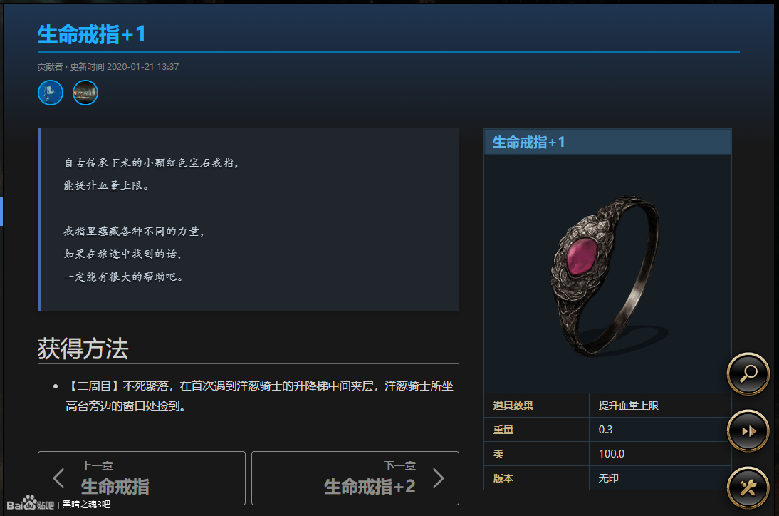Image resolution: width=779 pixels, height=516 pixels.
Task: Click the fast-forward round button
Action: 748,431
